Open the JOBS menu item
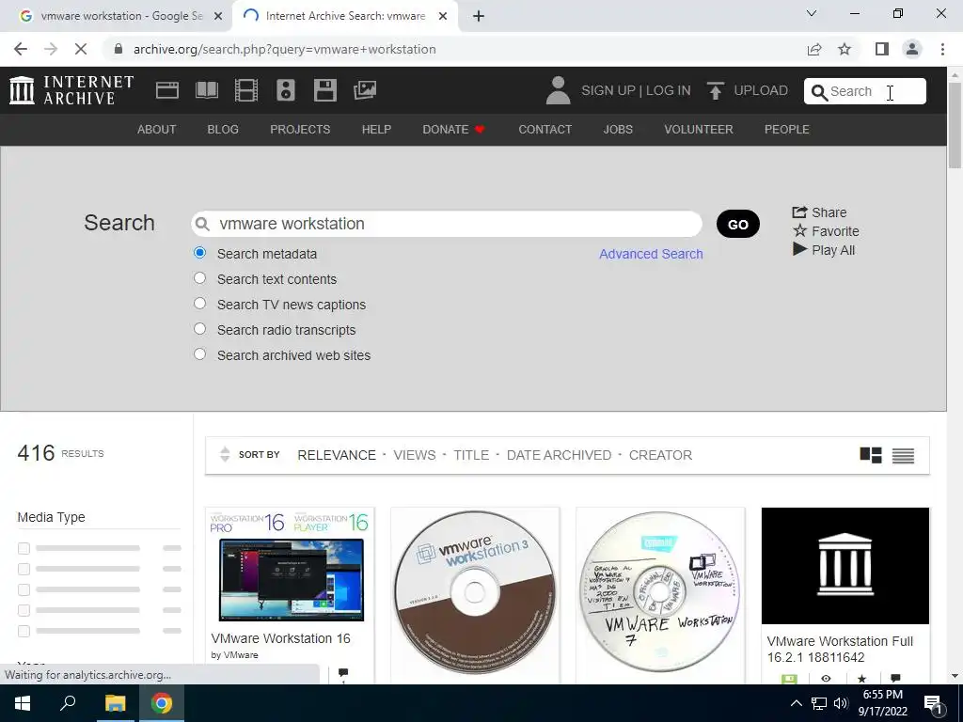 click(x=618, y=130)
